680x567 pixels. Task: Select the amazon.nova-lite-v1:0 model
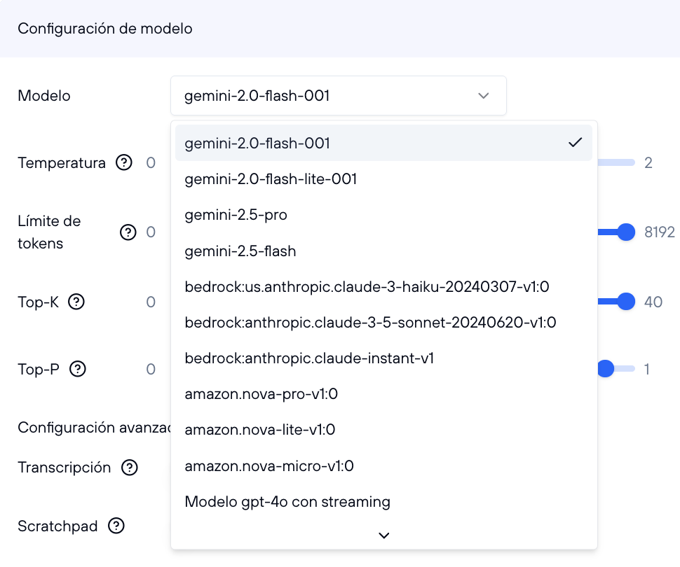[x=259, y=430]
